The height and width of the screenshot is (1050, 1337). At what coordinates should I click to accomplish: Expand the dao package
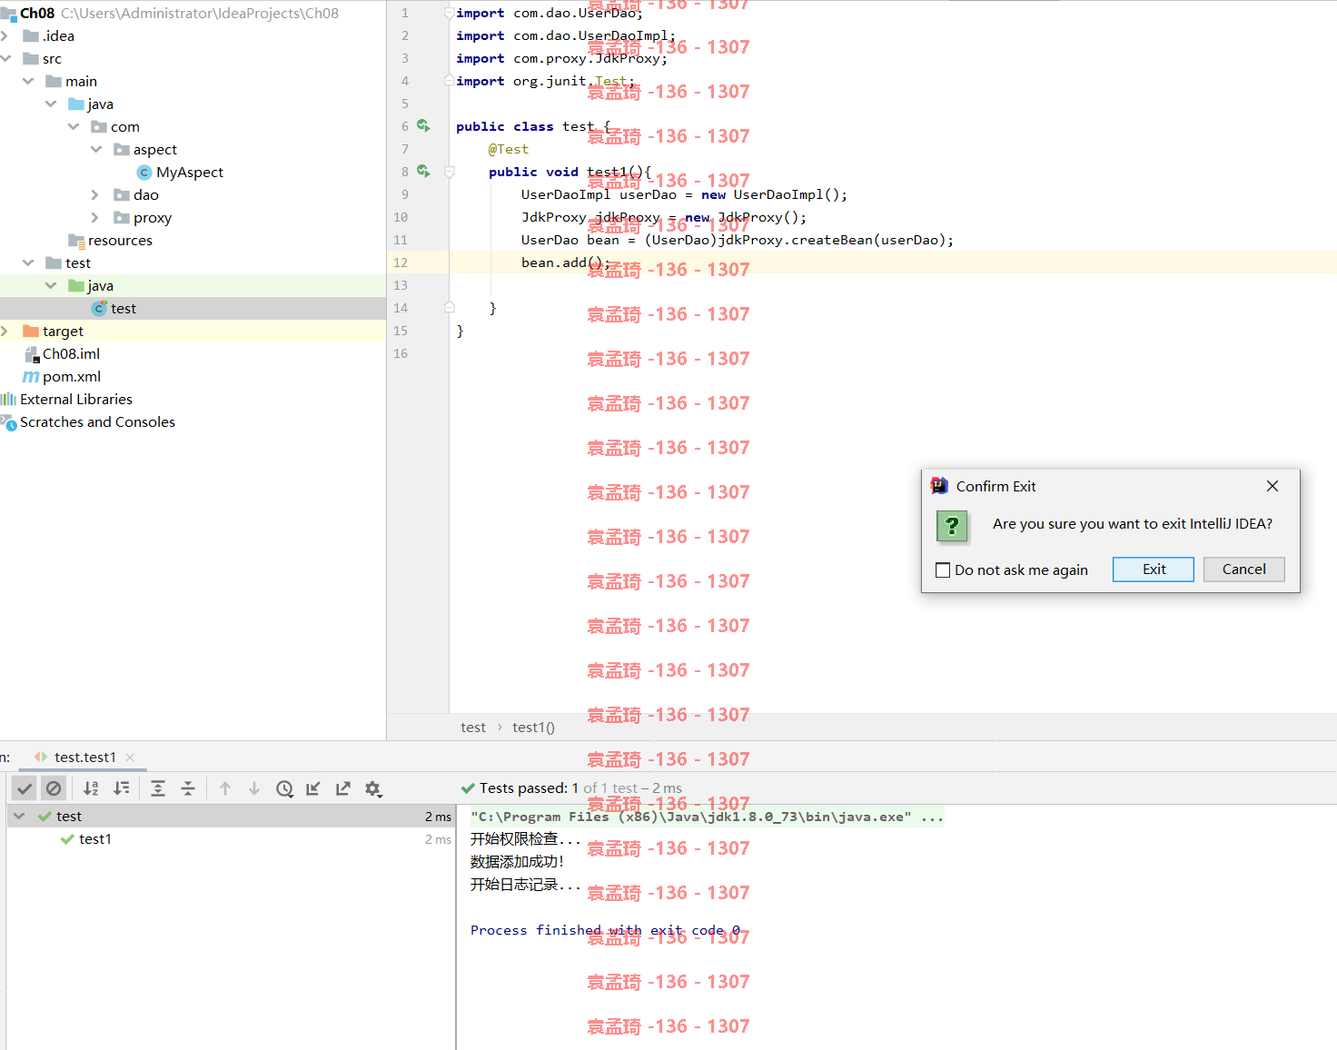tap(95, 194)
